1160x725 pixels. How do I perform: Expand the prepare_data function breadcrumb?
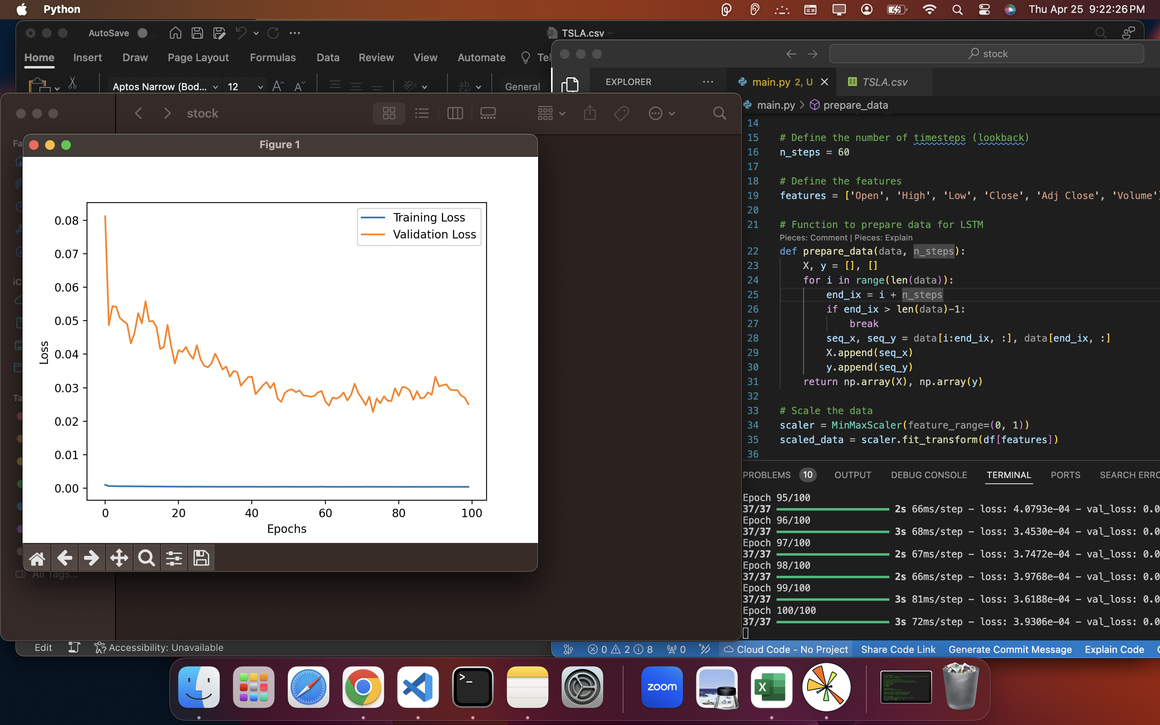pos(855,105)
